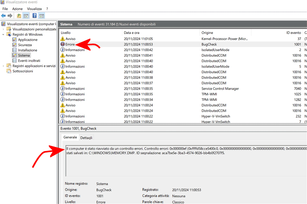Screen dimensions: 307x204
Task: Select Installazione log in tree
Action: point(28,50)
